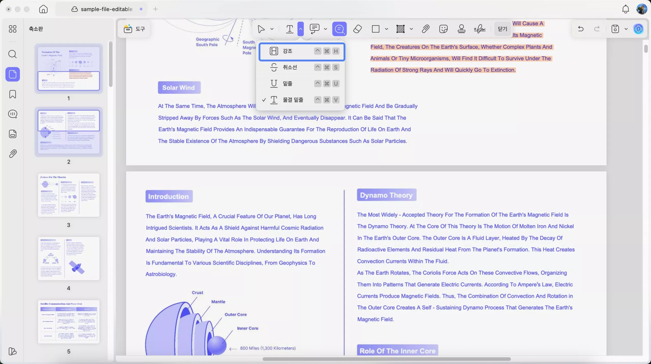Click the 축소판 panel title
Viewport: 651px width, 364px height.
point(36,29)
